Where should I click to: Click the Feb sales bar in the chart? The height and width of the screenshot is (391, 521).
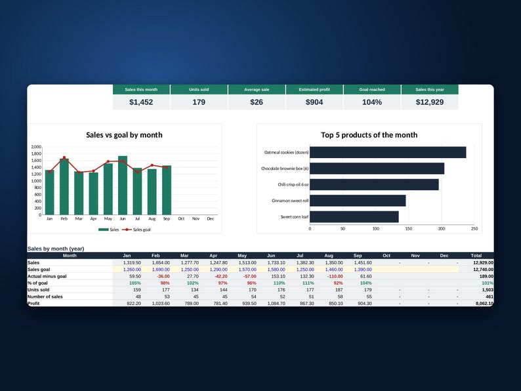[64, 186]
